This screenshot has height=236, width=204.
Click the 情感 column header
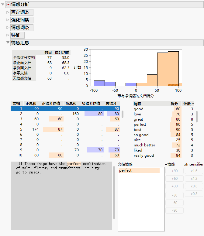click(x=151, y=104)
